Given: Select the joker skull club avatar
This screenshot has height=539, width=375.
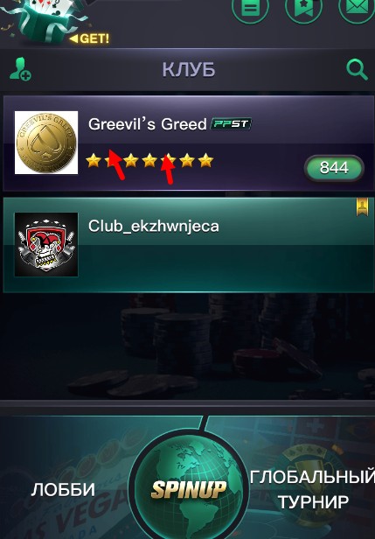Looking at the screenshot, I should [x=46, y=244].
